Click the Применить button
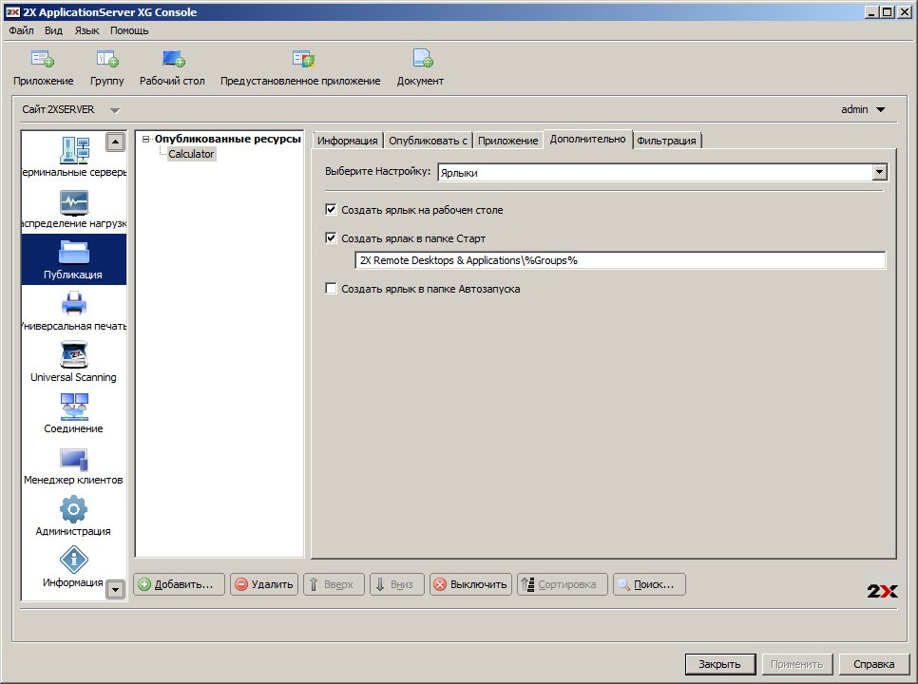 [796, 664]
